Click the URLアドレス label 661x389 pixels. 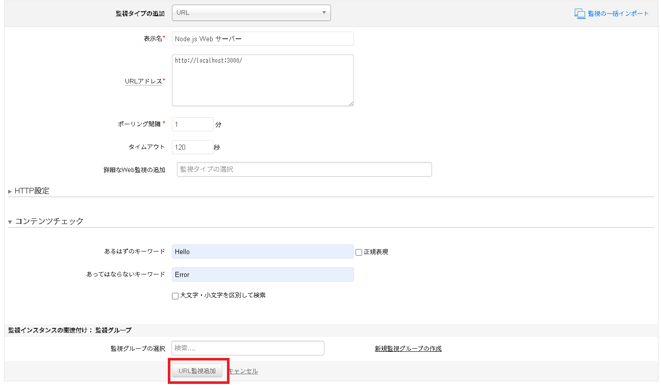(145, 81)
